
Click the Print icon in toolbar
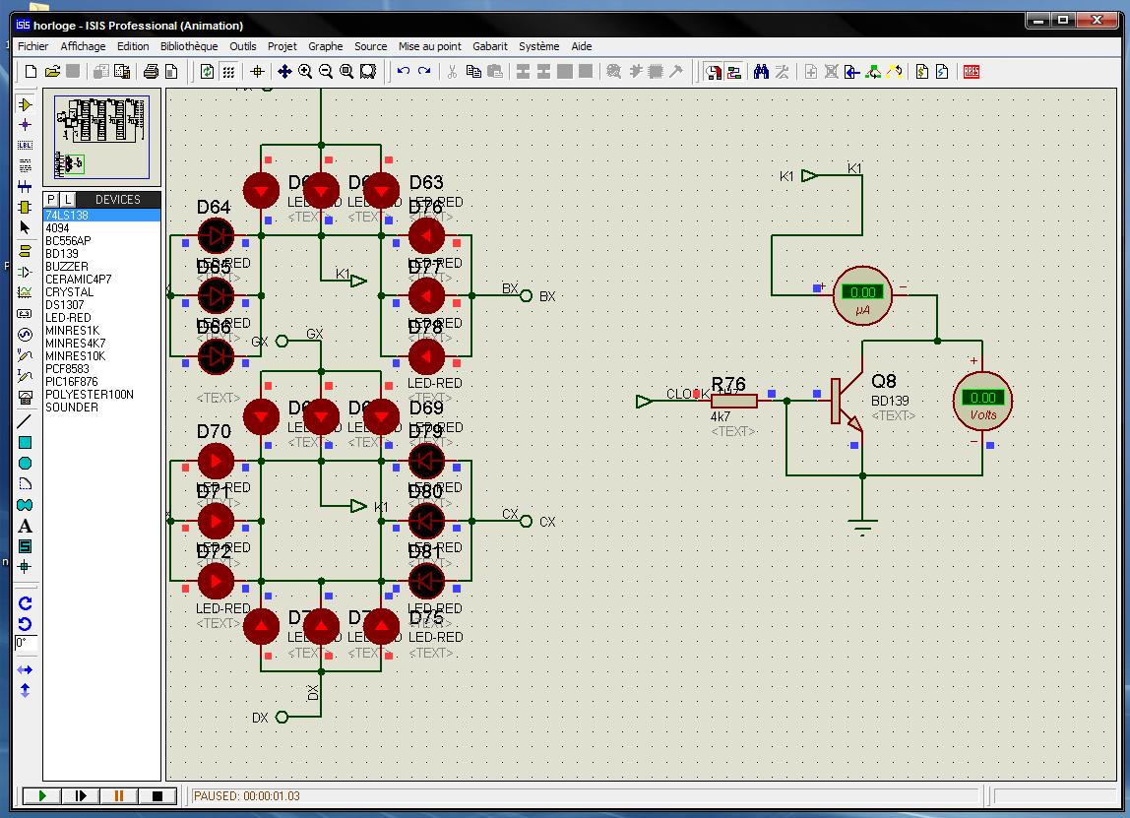click(x=151, y=71)
